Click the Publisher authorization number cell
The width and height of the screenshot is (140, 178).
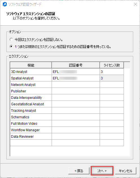pos(76,91)
